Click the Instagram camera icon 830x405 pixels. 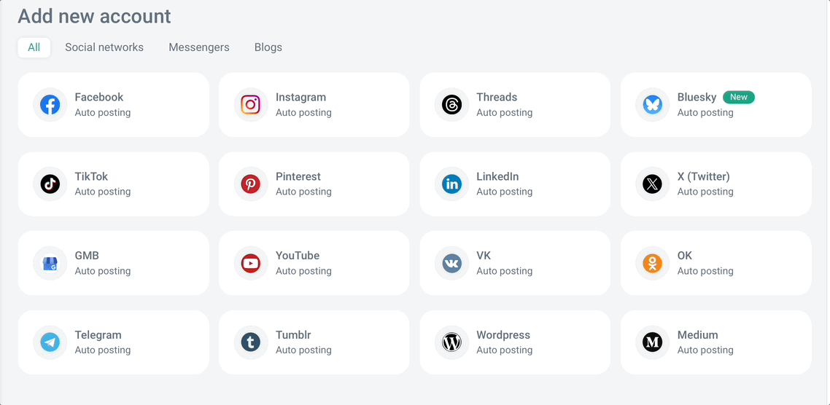point(251,105)
